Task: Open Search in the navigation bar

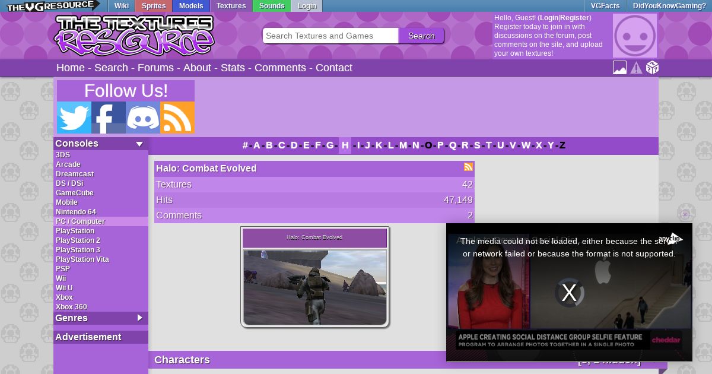Action: [111, 68]
